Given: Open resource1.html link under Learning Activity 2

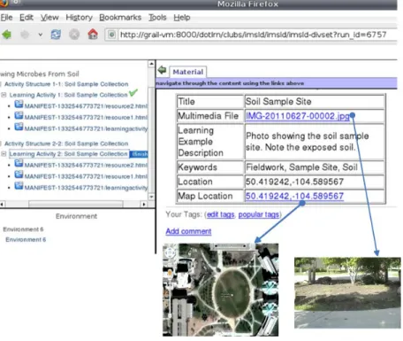Looking at the screenshot, I should pos(86,176).
